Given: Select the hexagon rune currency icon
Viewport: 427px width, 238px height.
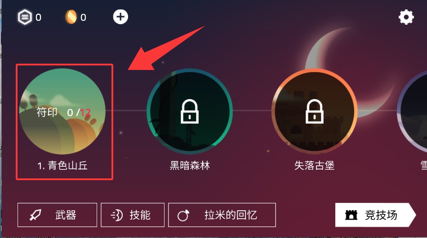Looking at the screenshot, I should point(25,17).
